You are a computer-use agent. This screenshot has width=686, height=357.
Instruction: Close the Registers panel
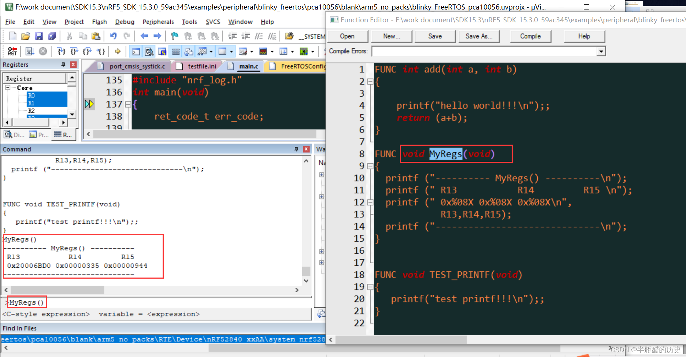pos(73,64)
